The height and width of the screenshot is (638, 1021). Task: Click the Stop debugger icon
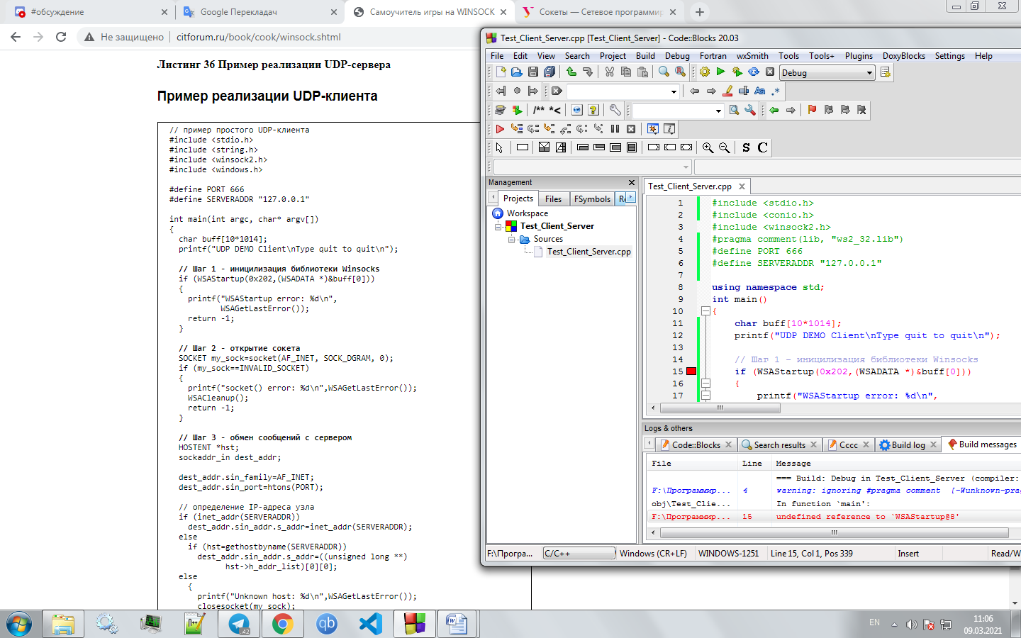click(x=631, y=129)
